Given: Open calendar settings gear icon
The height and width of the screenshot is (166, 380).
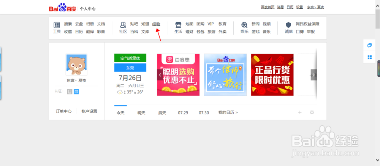Looking at the screenshot, I should [x=312, y=112].
